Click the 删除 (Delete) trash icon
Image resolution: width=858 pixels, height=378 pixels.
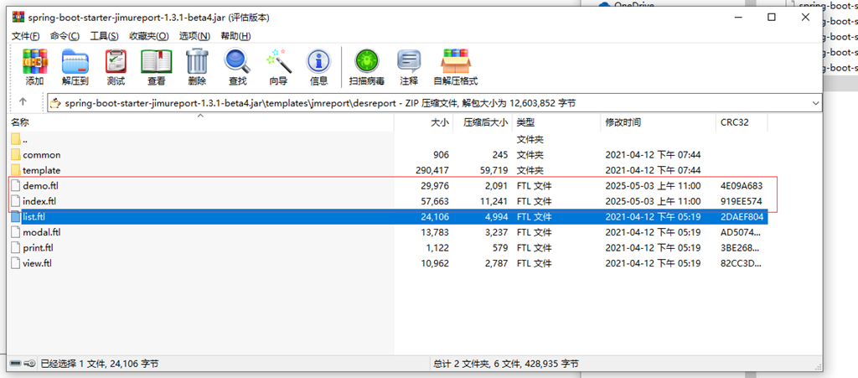(197, 61)
